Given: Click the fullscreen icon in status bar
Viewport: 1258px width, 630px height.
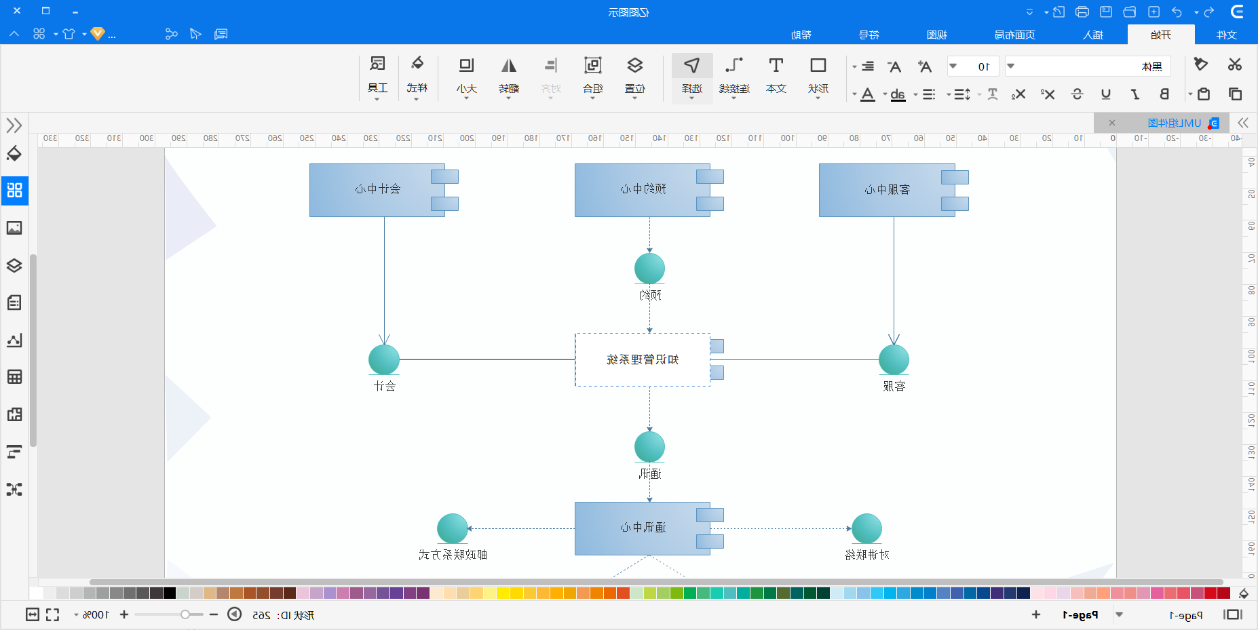Looking at the screenshot, I should tap(53, 614).
